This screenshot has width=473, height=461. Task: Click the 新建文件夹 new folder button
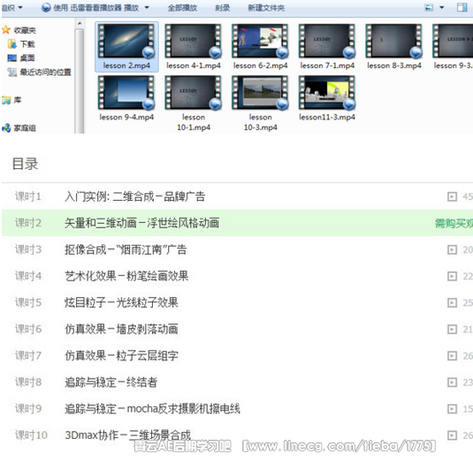point(266,8)
